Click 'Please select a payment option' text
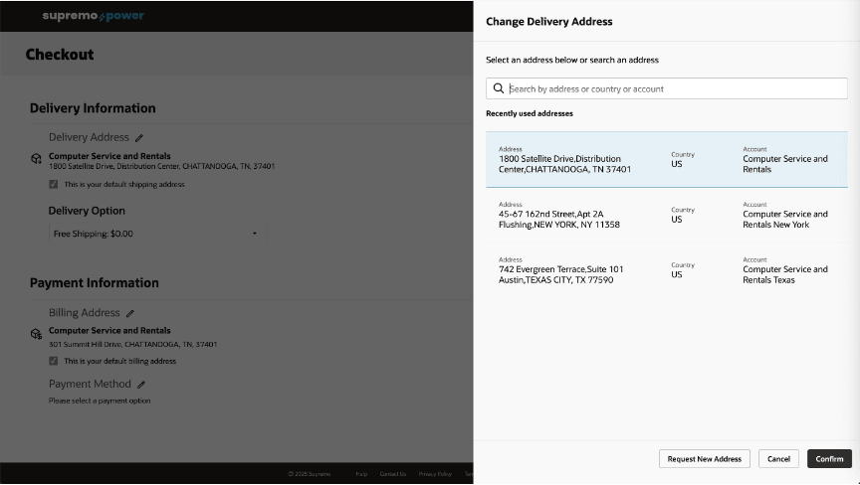 100,401
